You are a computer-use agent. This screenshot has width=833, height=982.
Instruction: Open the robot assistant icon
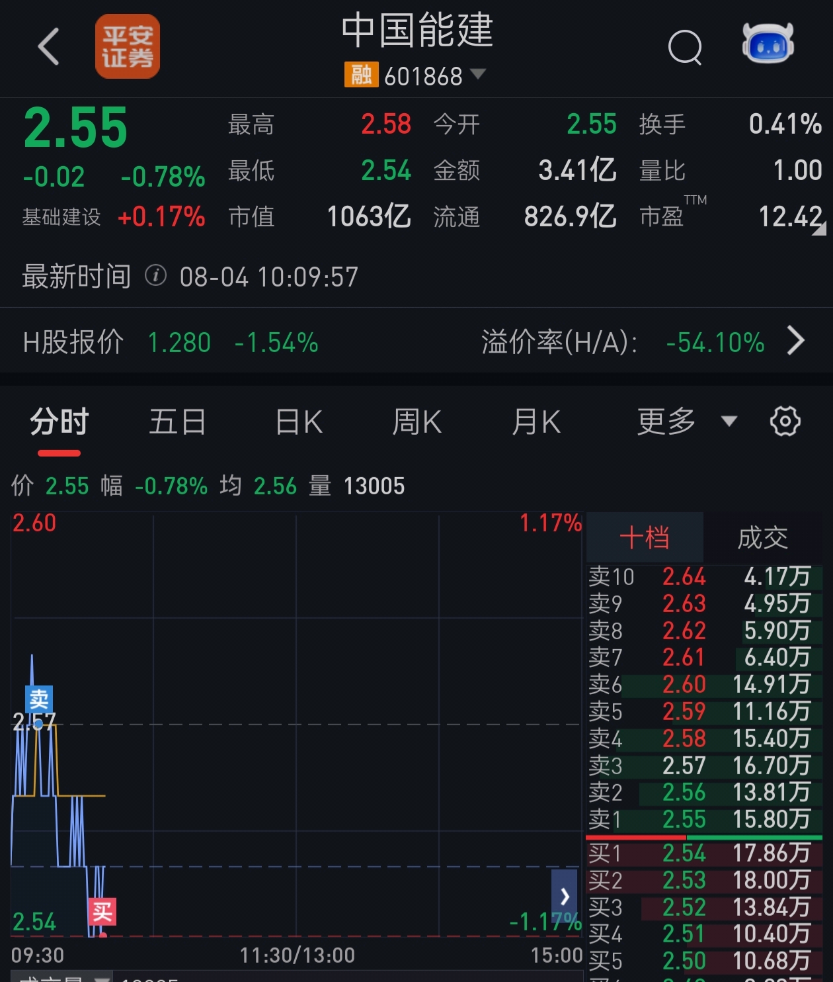tap(768, 44)
